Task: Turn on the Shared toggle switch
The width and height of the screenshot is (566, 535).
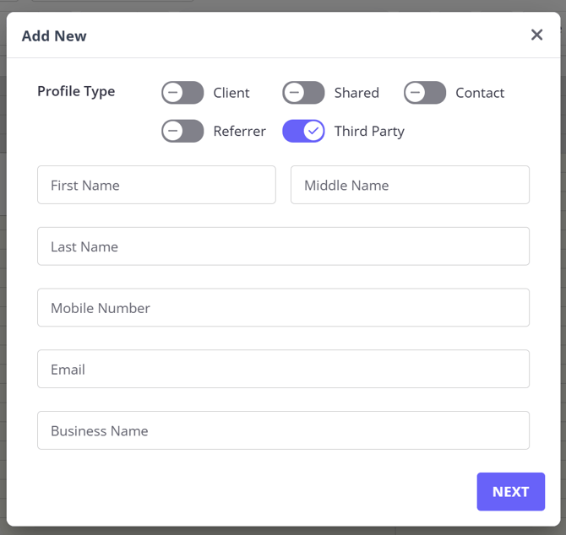Action: (x=303, y=93)
